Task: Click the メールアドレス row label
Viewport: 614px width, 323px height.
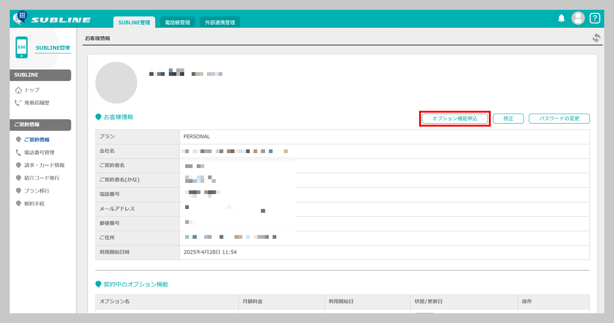Action: point(117,209)
